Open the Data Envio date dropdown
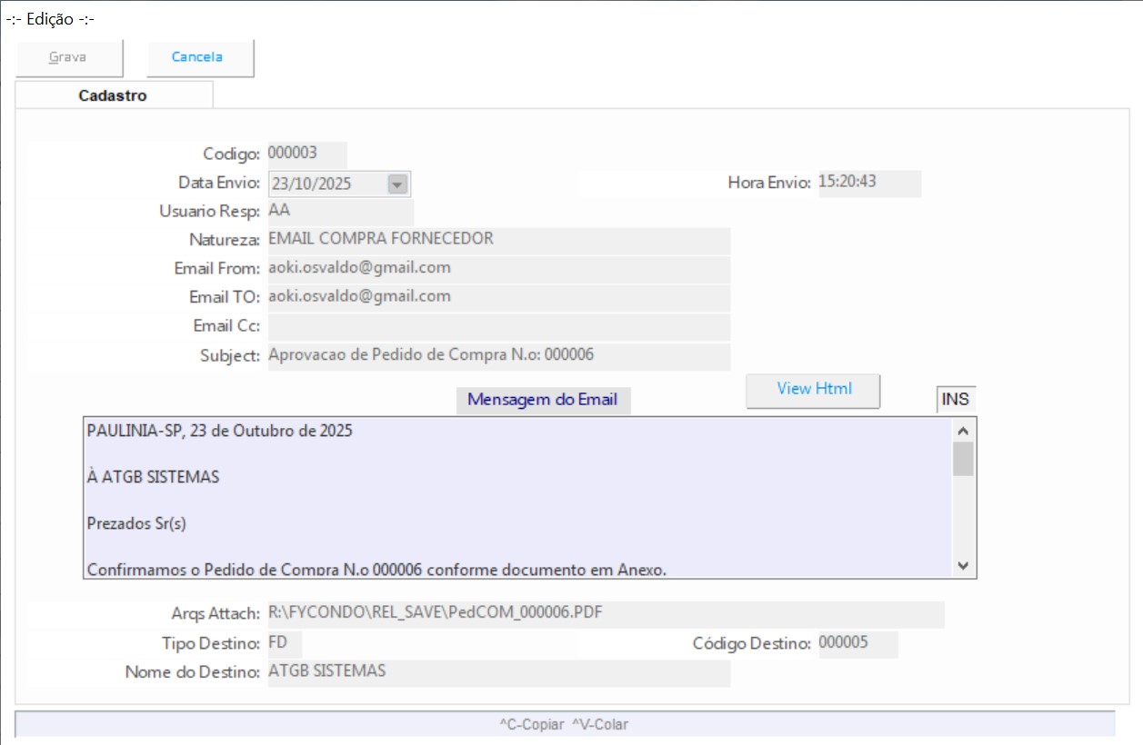 click(x=396, y=184)
